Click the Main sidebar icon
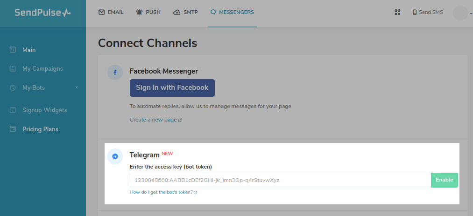473x216 pixels. (x=13, y=50)
